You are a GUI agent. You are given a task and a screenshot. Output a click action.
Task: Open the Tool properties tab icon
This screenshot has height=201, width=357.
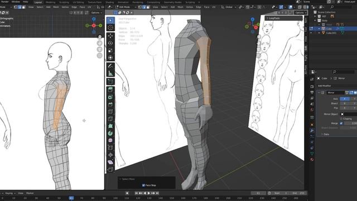[x=312, y=79]
